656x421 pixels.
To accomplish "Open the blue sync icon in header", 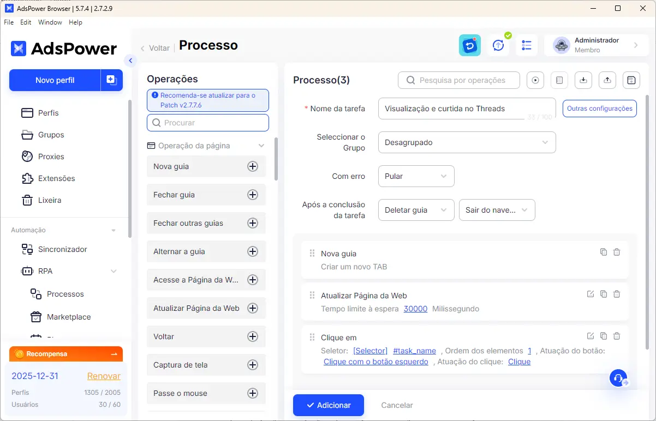I will (470, 45).
